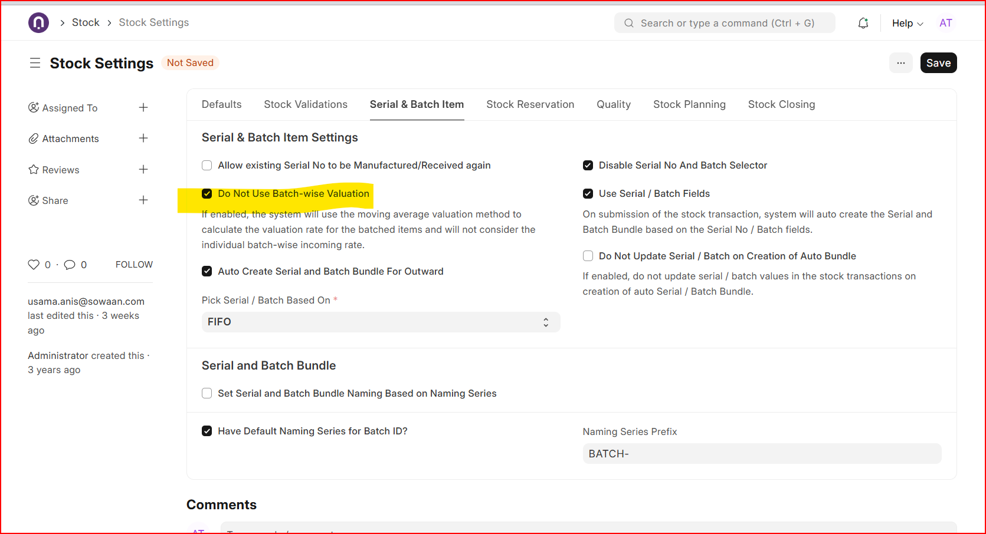986x534 pixels.
Task: Save the Stock Settings
Action: point(938,63)
